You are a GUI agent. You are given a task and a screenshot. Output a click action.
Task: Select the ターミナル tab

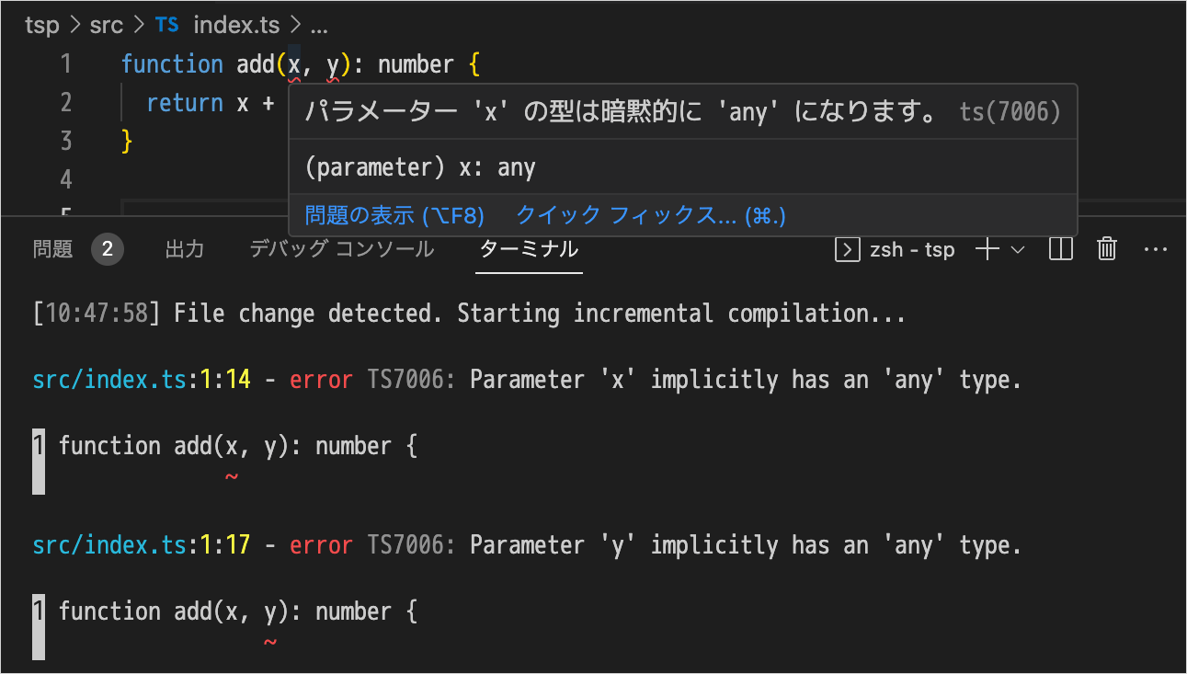pos(529,249)
